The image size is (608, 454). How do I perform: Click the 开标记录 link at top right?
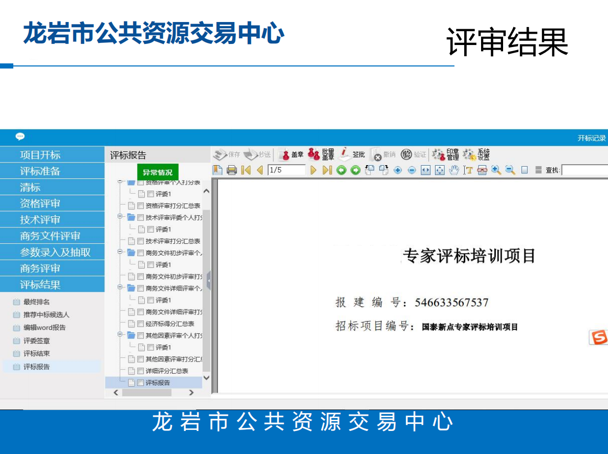[x=591, y=138]
